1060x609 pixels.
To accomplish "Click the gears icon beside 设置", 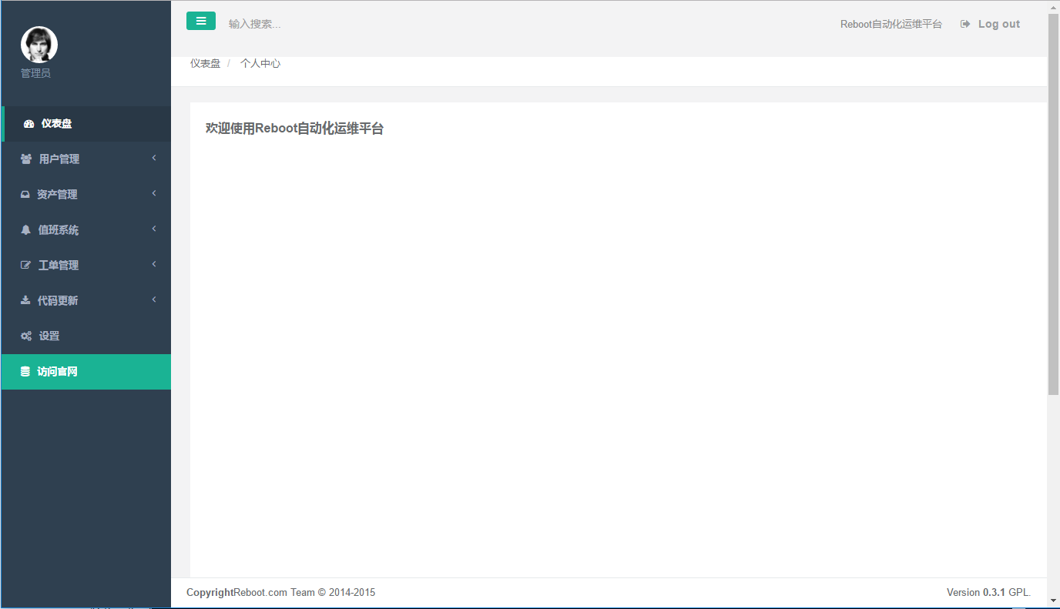I will click(25, 336).
